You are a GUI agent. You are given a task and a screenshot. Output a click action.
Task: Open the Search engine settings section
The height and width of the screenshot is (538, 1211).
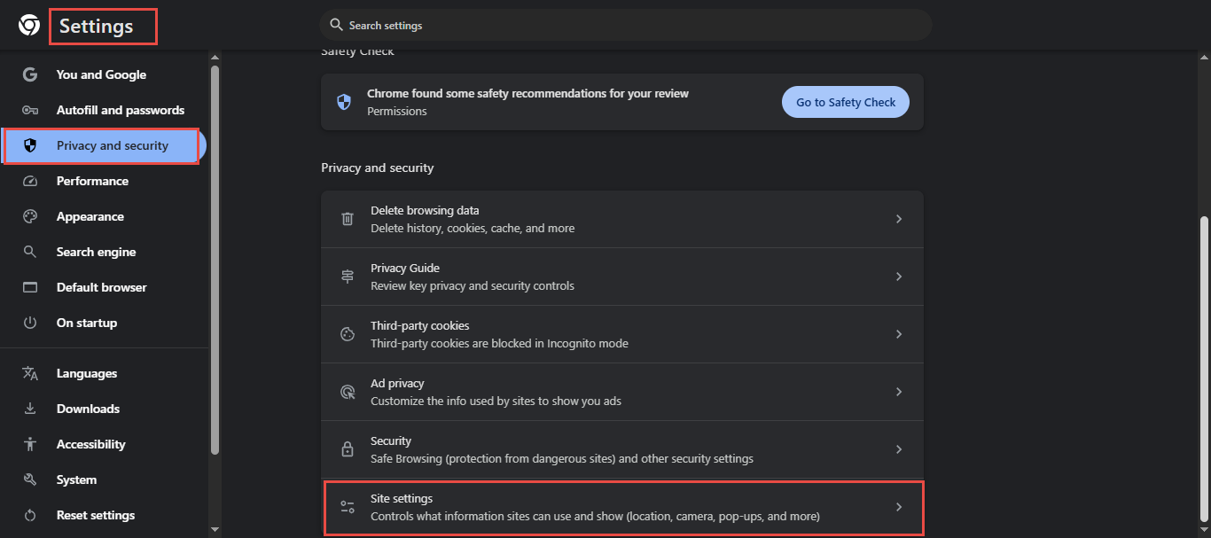[96, 252]
